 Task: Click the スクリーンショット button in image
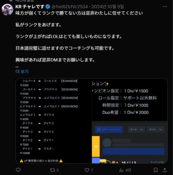[109, 130]
